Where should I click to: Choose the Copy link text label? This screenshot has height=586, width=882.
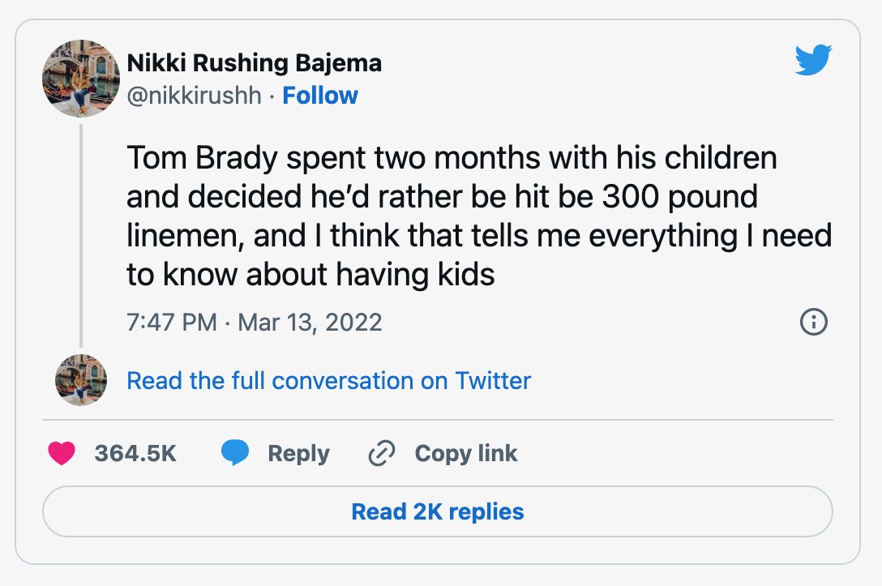pos(466,453)
